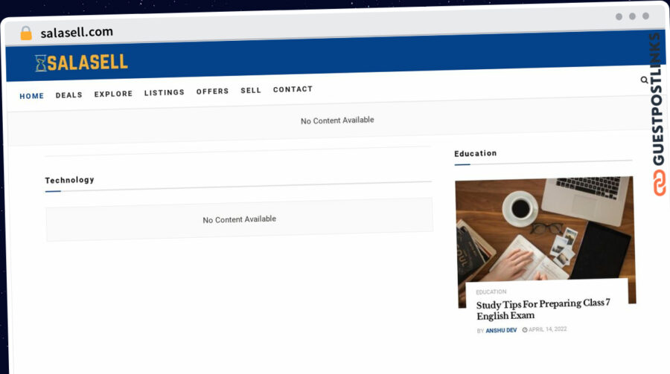
Task: Open the Home menu item
Action: (31, 96)
